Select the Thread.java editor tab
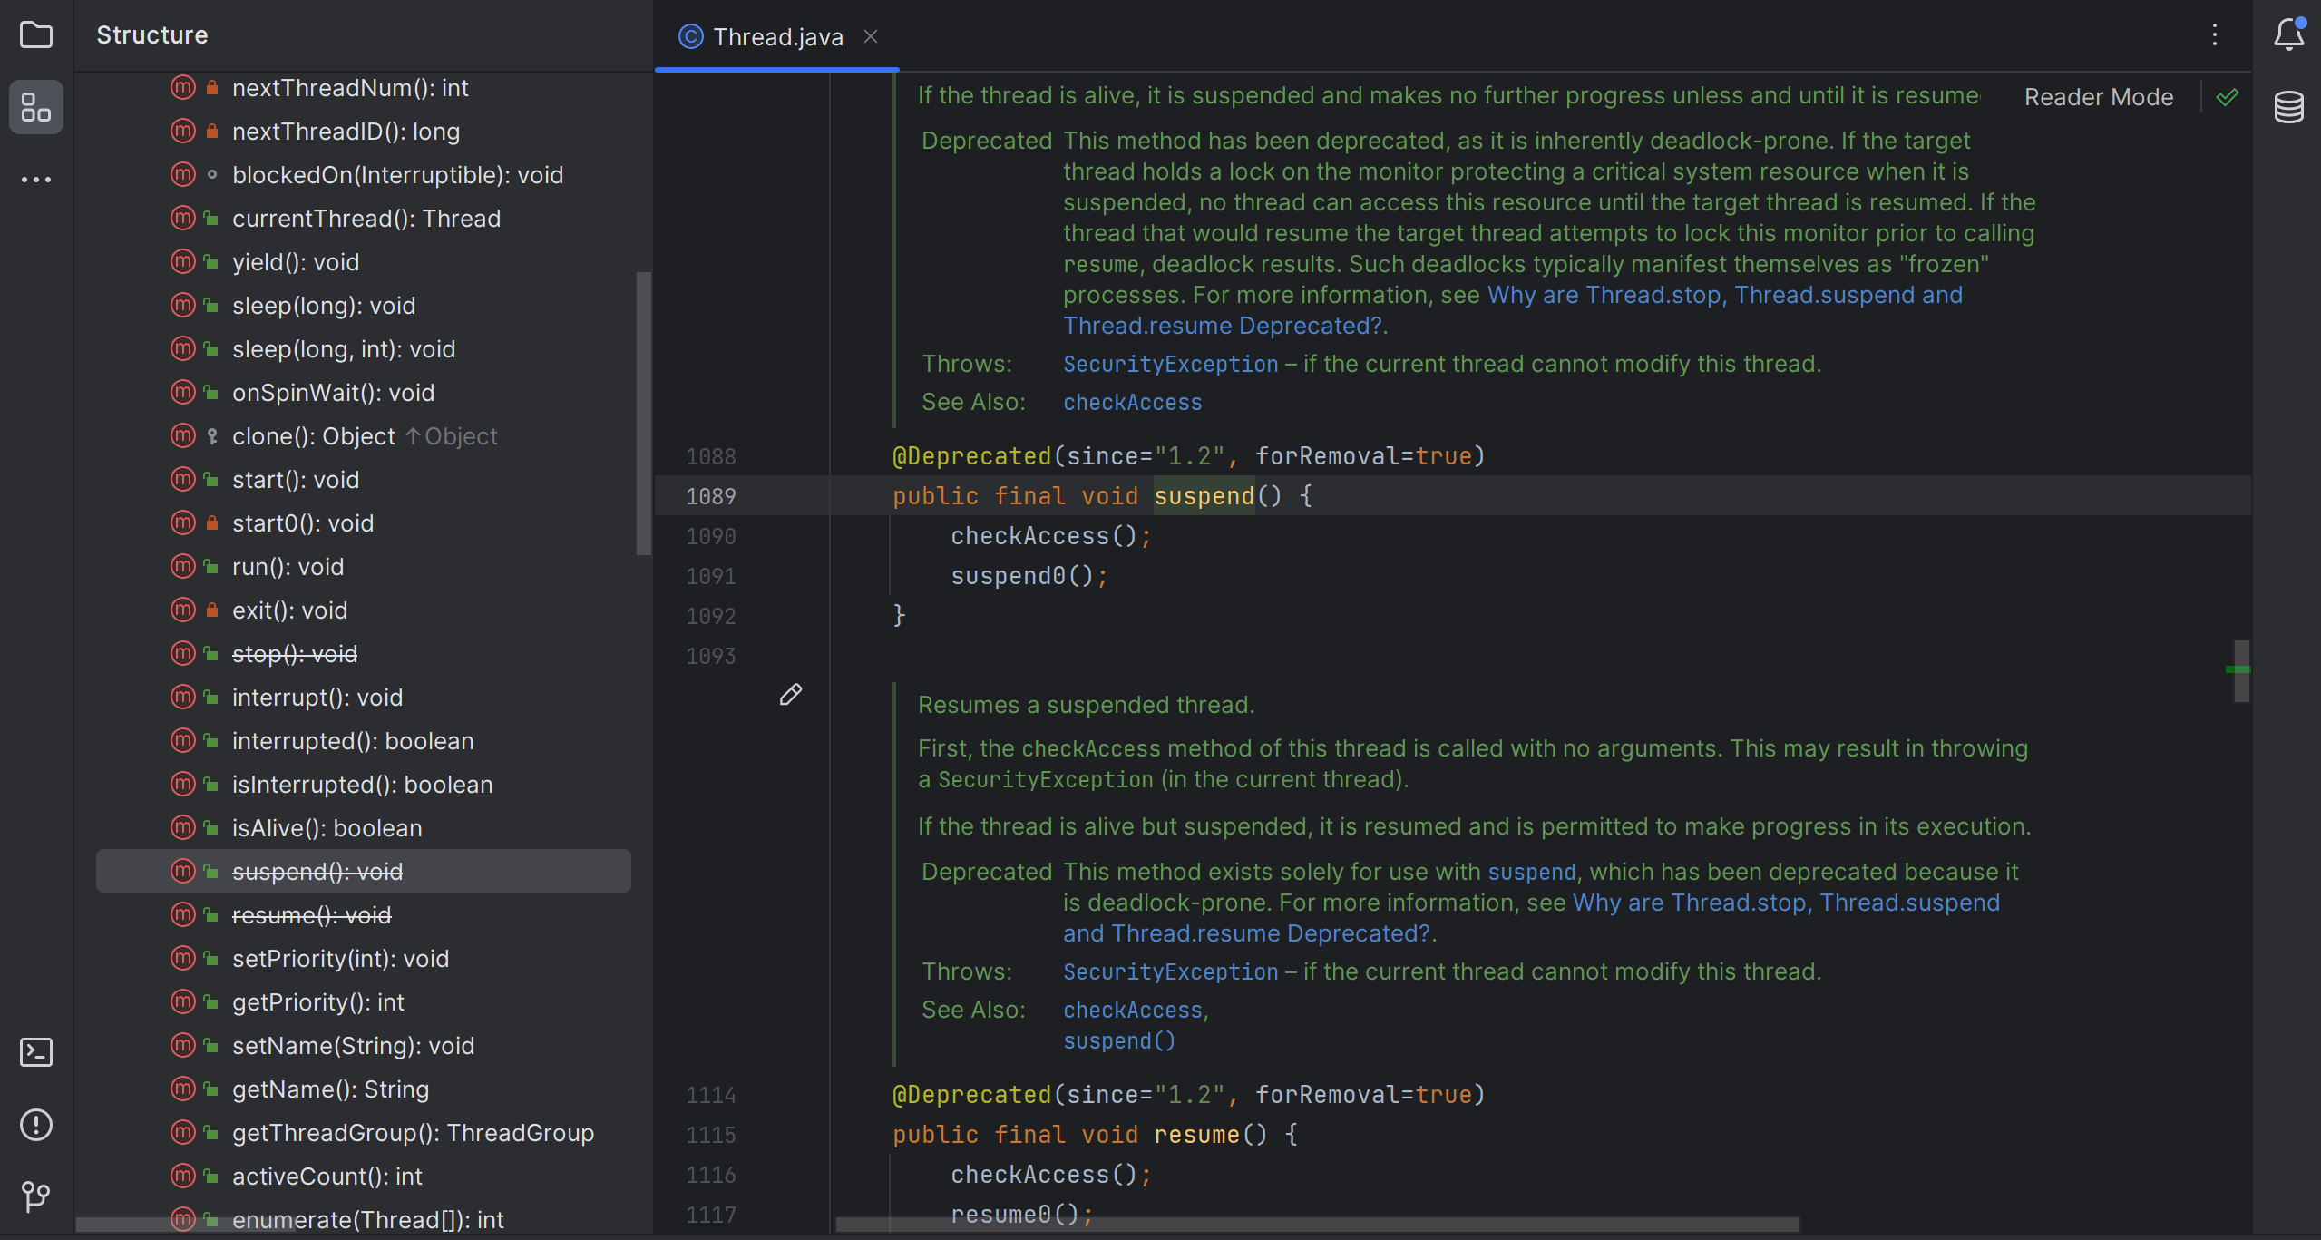 tap(777, 37)
